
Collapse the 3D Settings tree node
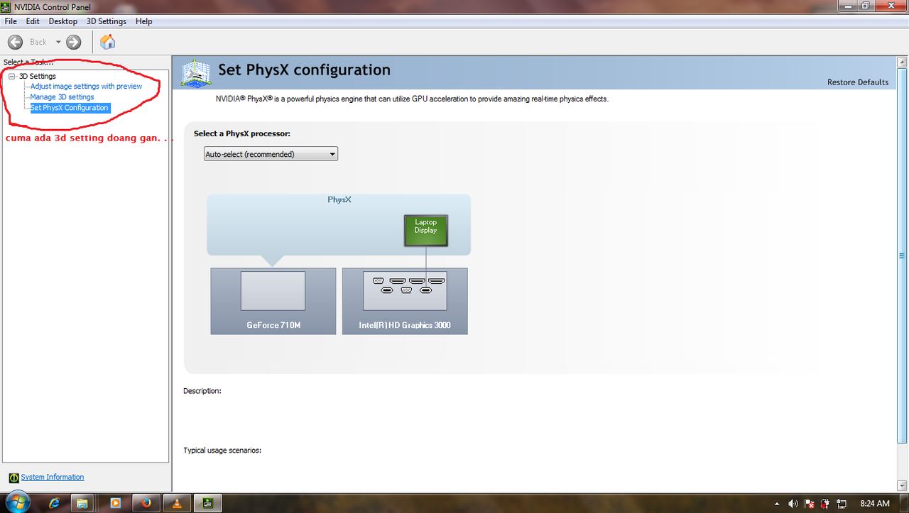click(x=12, y=76)
